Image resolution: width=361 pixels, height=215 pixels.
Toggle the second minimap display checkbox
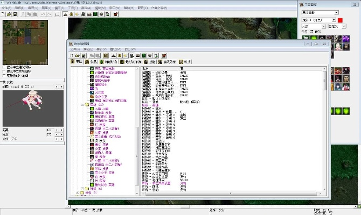5,71
